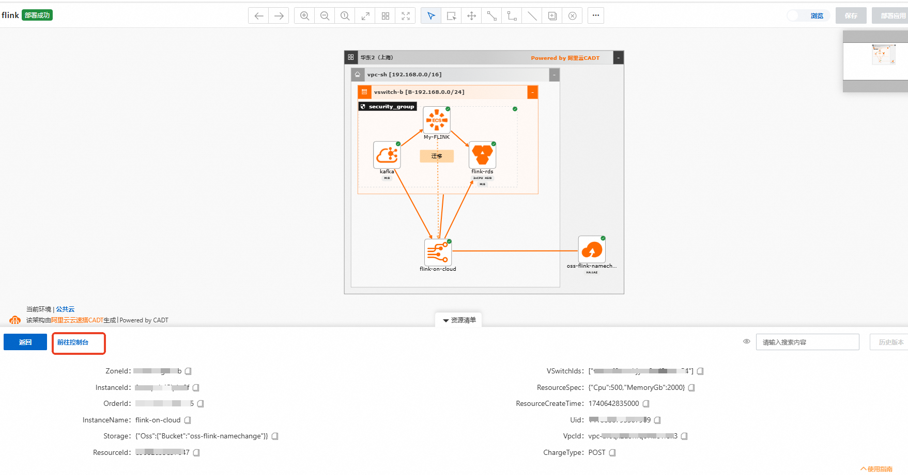
Task: Copy the InstanceName flink-on-cloud value
Action: tap(188, 420)
